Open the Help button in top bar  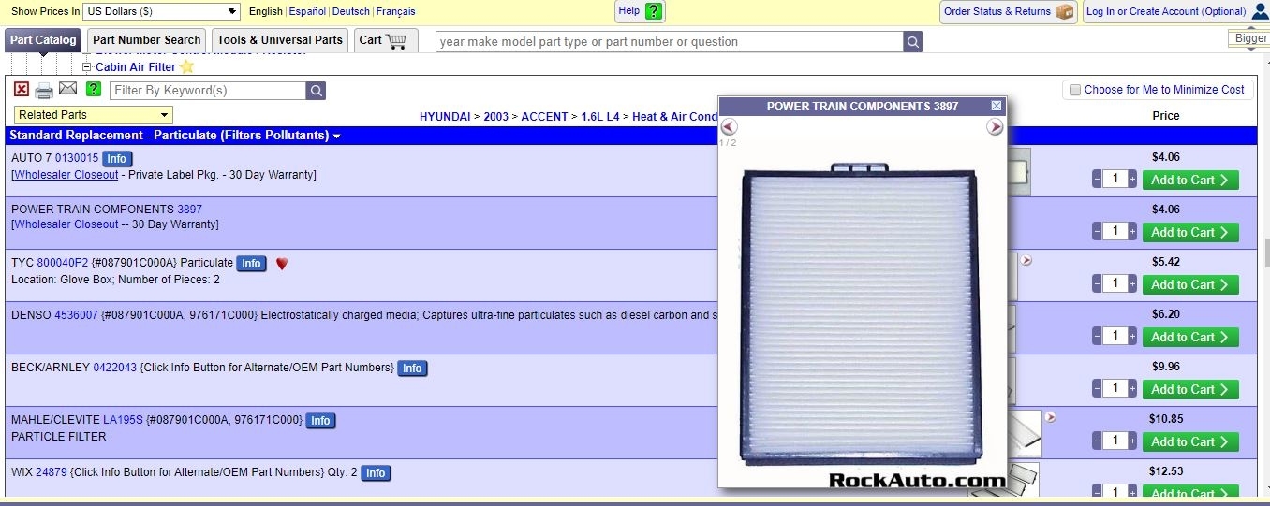pos(640,11)
